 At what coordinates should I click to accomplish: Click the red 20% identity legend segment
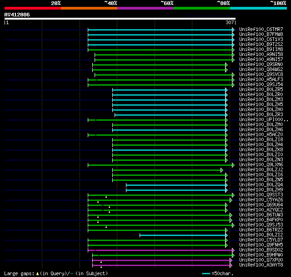pos(32,8)
